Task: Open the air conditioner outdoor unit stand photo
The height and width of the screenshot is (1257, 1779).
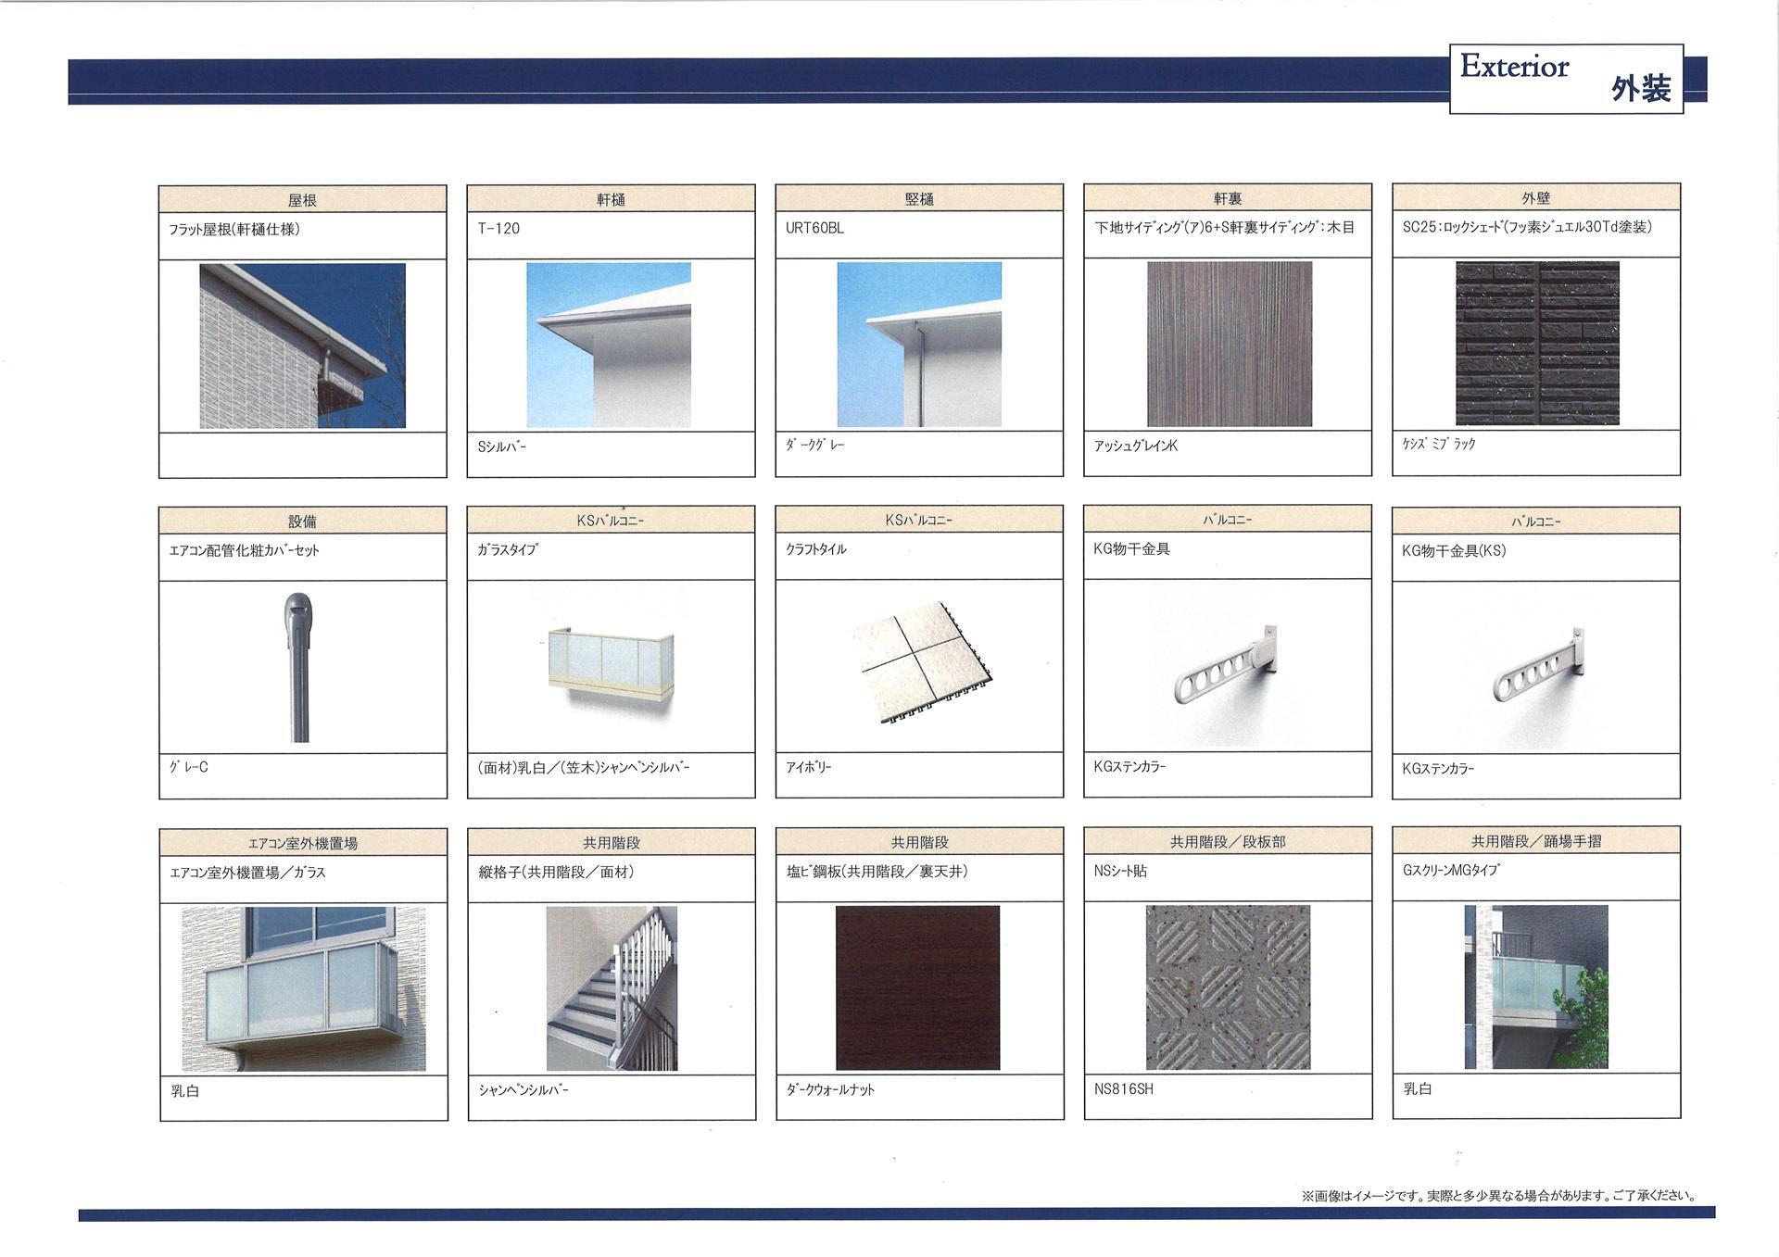Action: (x=304, y=988)
